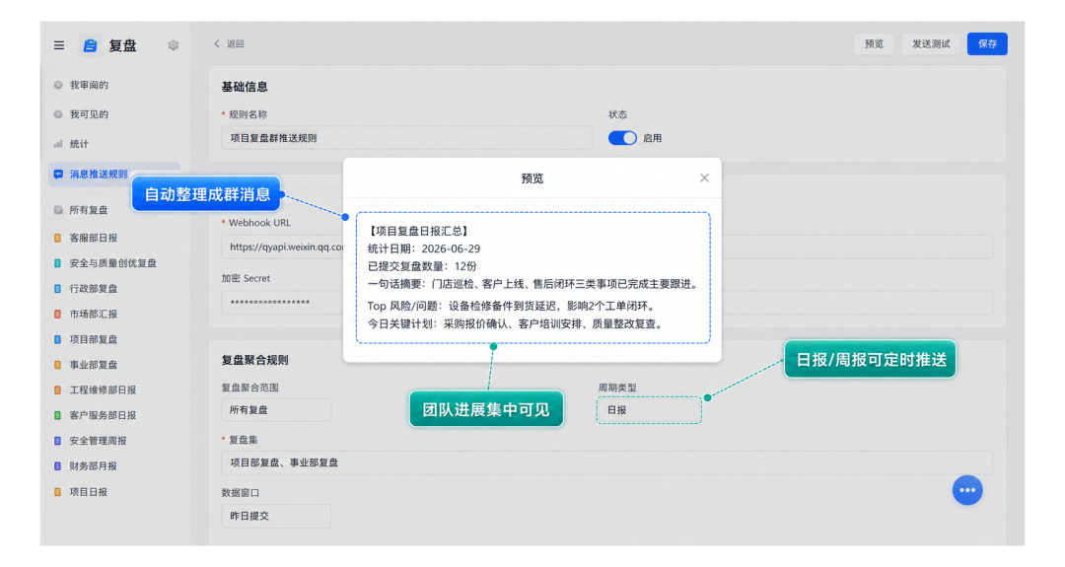Open 项目日报 in the sidebar
The image size is (1065, 567).
click(x=89, y=492)
